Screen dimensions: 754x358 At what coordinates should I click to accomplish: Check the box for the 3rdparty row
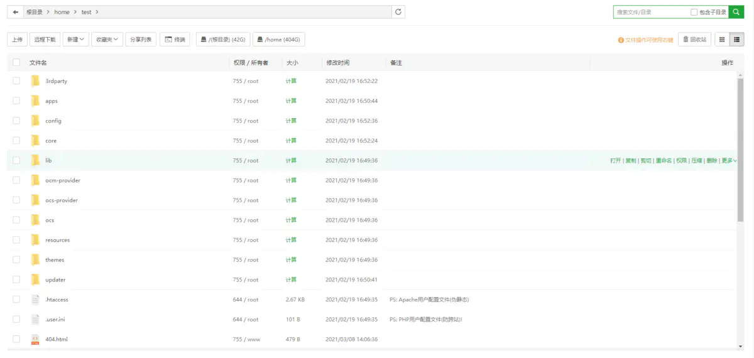16,81
